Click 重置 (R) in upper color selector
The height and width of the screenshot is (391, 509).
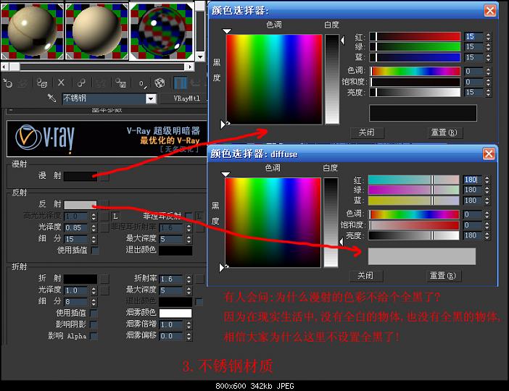point(444,133)
